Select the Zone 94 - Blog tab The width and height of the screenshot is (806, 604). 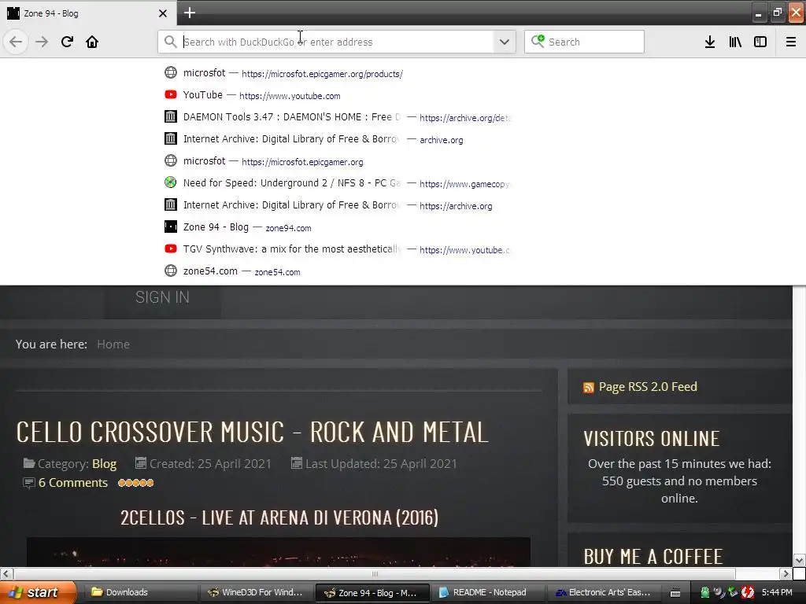(88, 13)
